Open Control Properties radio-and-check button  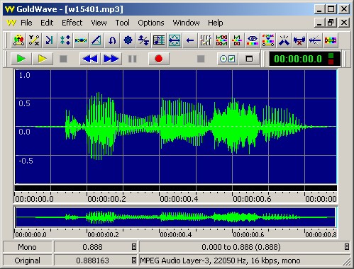coord(228,59)
